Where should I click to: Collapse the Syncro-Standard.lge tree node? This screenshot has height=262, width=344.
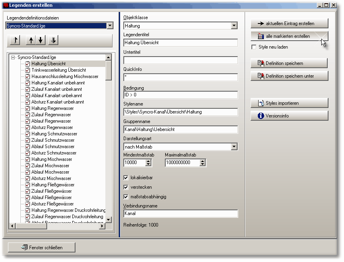pos(13,57)
